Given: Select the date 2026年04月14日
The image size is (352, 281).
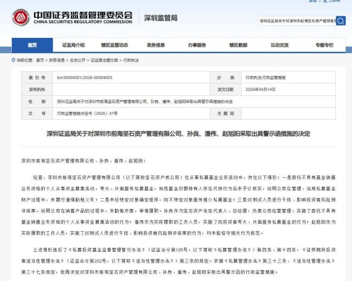Looking at the screenshot, I should pos(260,89).
